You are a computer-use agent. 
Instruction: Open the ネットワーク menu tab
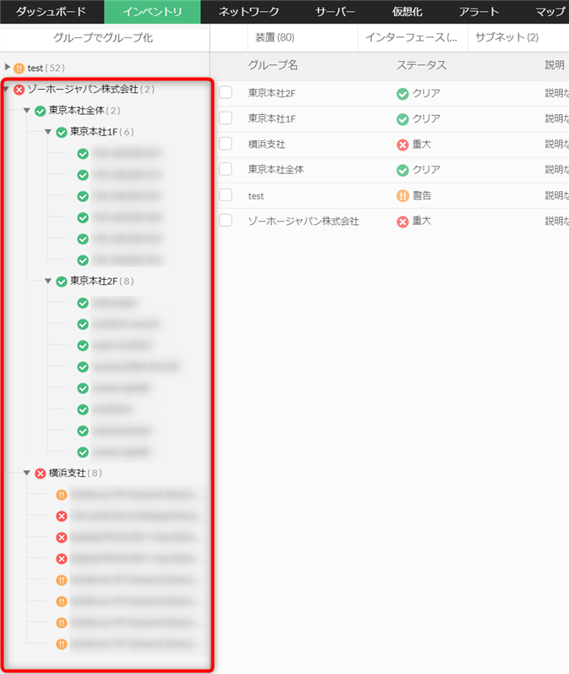click(x=249, y=12)
